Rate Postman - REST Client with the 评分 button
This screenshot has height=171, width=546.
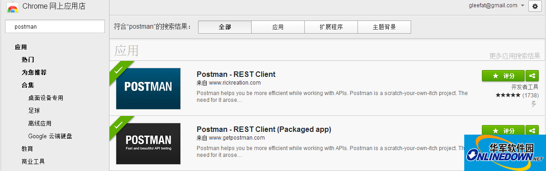pos(503,76)
